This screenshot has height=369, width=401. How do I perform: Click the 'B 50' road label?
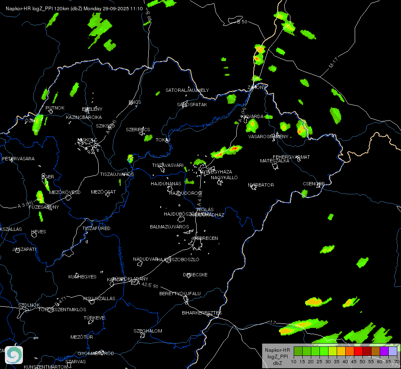point(242,22)
